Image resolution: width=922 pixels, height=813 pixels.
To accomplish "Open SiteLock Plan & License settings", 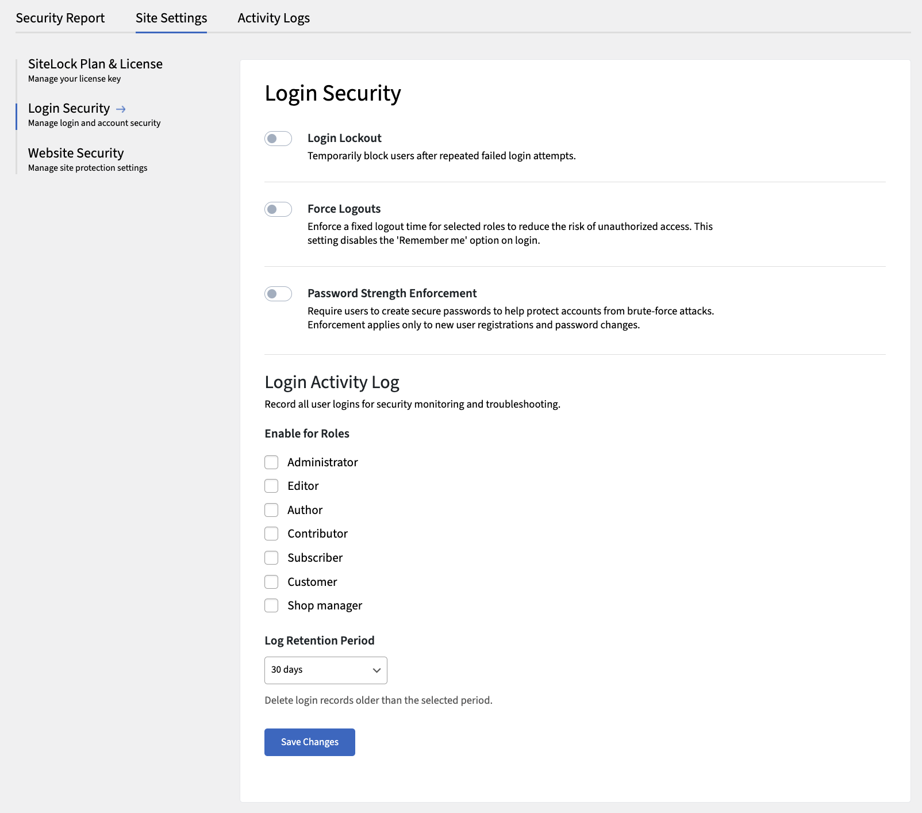I will (x=95, y=64).
